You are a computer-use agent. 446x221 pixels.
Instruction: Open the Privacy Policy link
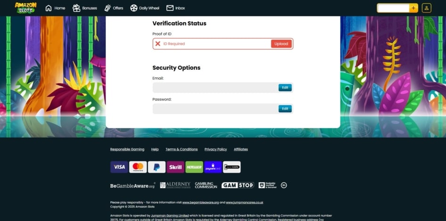coord(215,149)
